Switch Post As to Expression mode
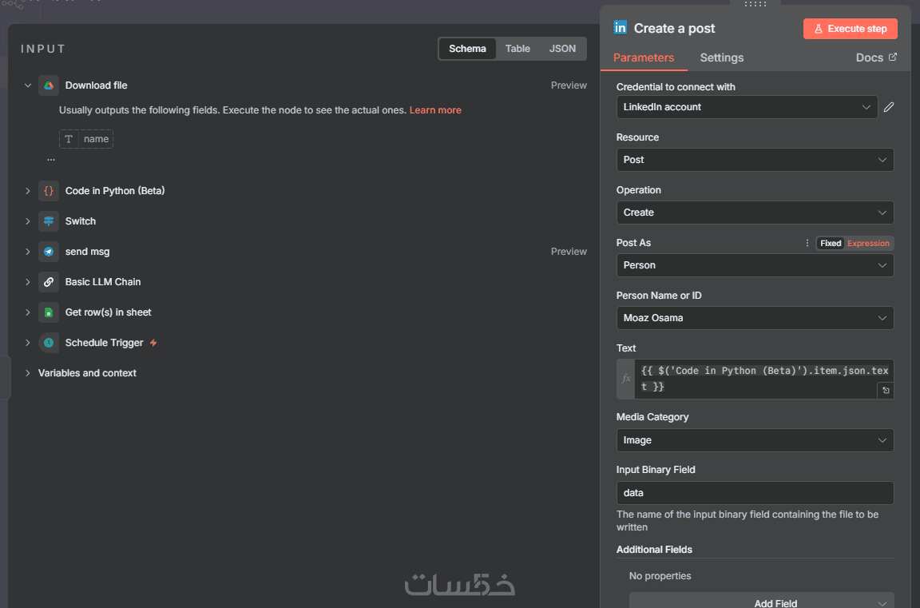 pos(868,243)
